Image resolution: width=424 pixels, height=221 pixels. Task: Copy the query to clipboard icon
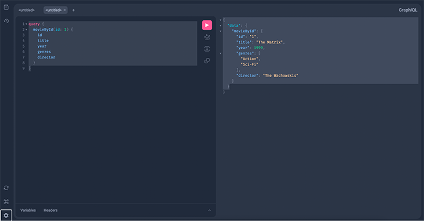(x=207, y=61)
